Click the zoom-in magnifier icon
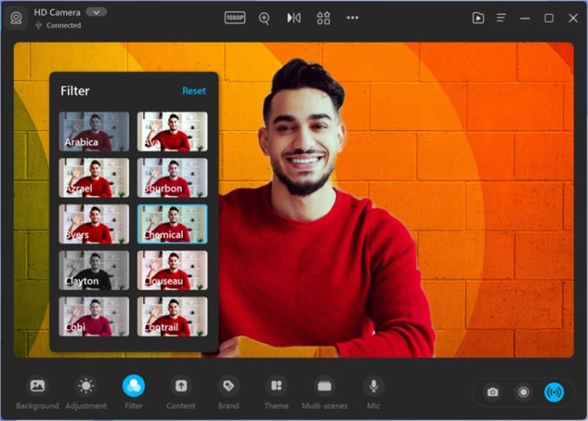The height and width of the screenshot is (421, 588). [264, 18]
